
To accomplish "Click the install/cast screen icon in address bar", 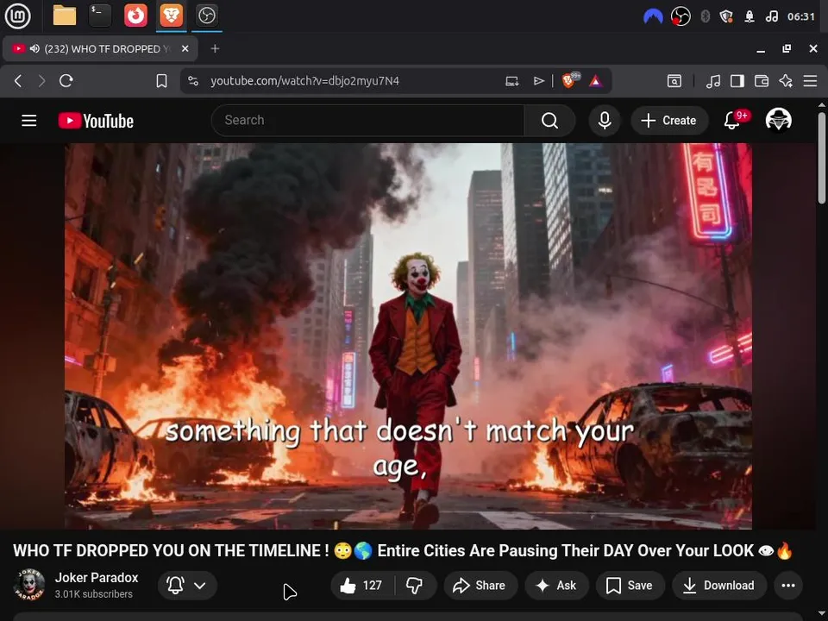I will [511, 81].
